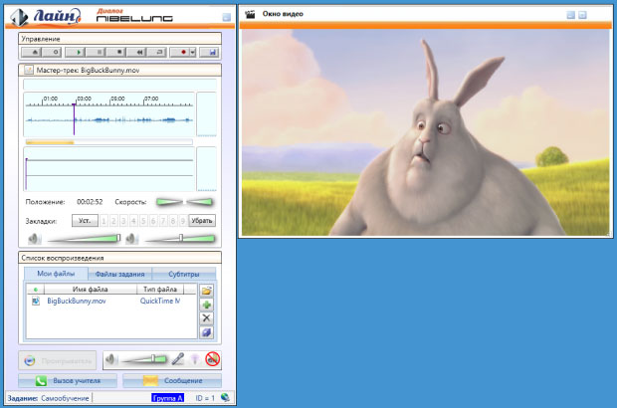617x408 pixels.
Task: Click the green play button in Управление
Action: point(76,53)
